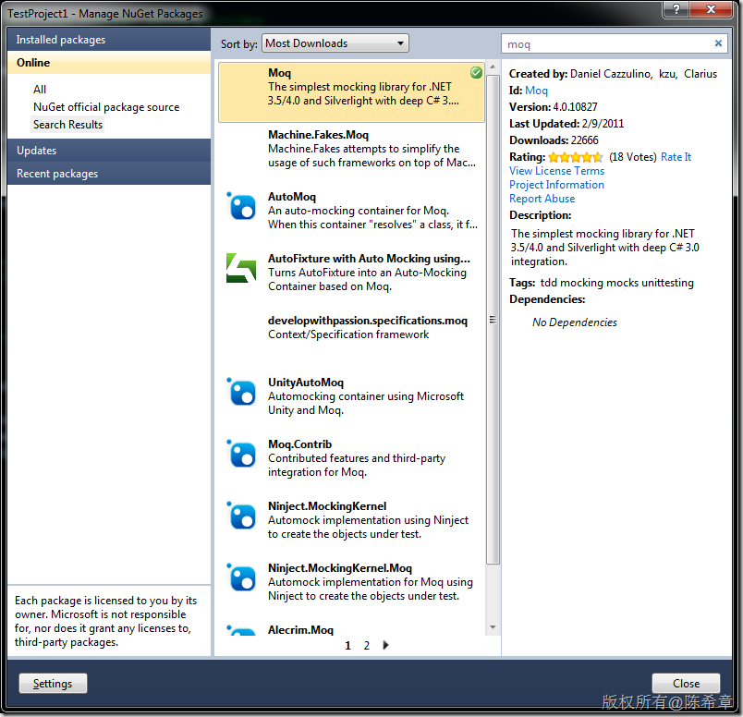Viewport: 743px width, 717px height.
Task: Click the AutoMoq package icon
Action: tap(242, 206)
